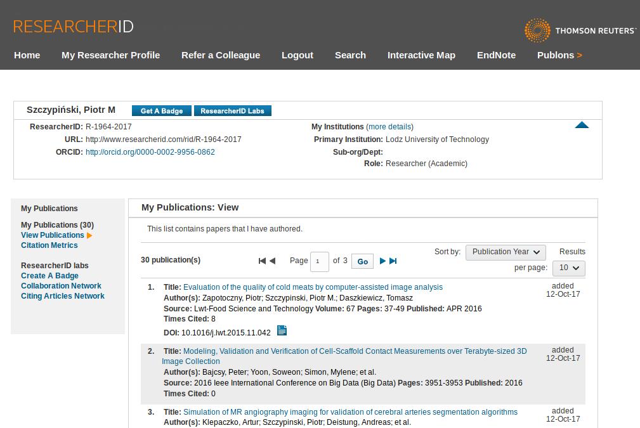Click the Get A Badge button

click(x=162, y=111)
